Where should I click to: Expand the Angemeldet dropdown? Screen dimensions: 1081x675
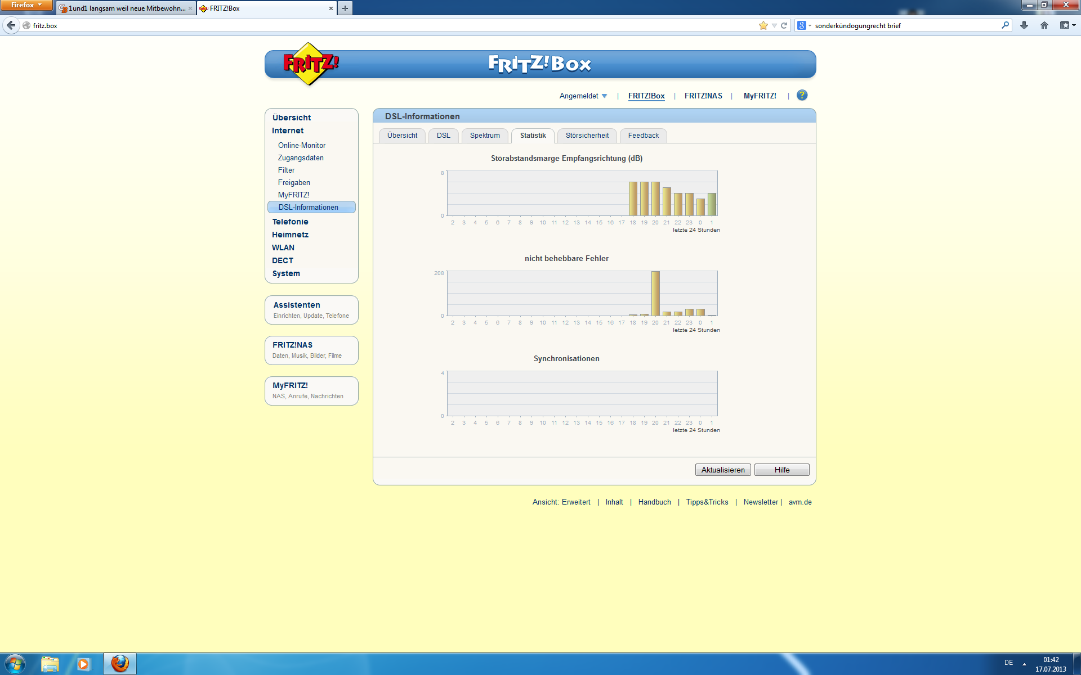click(x=583, y=96)
